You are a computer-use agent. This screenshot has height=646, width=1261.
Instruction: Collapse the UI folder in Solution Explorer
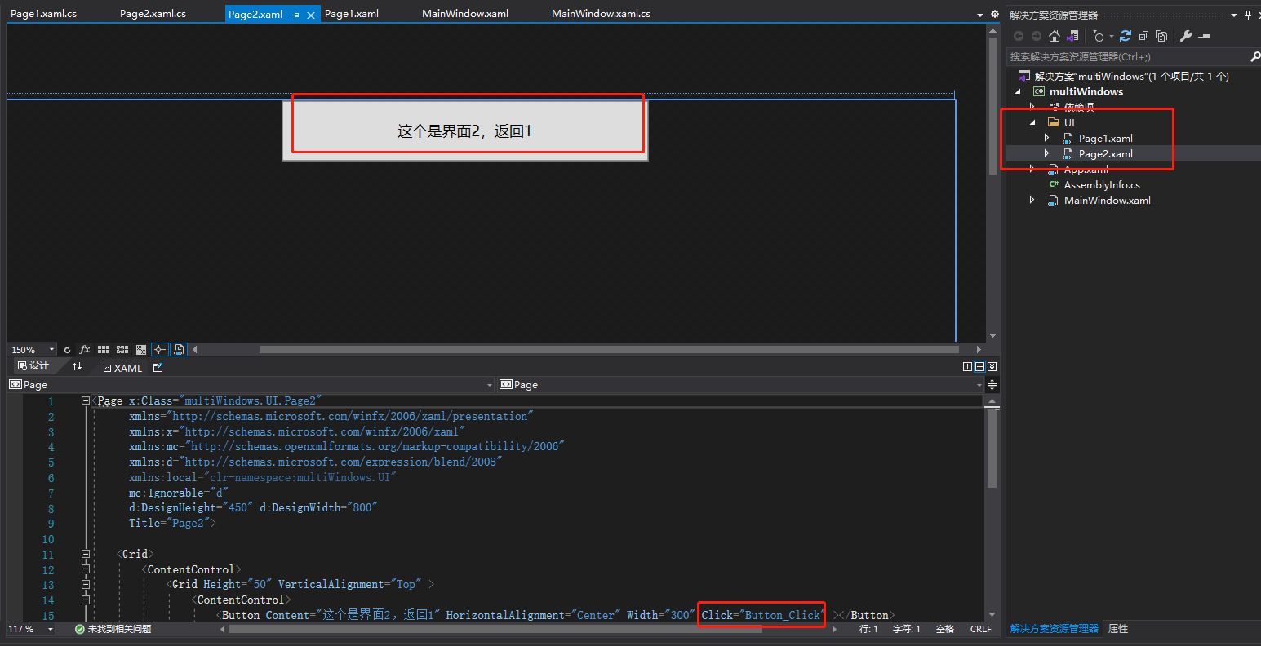click(x=1032, y=122)
